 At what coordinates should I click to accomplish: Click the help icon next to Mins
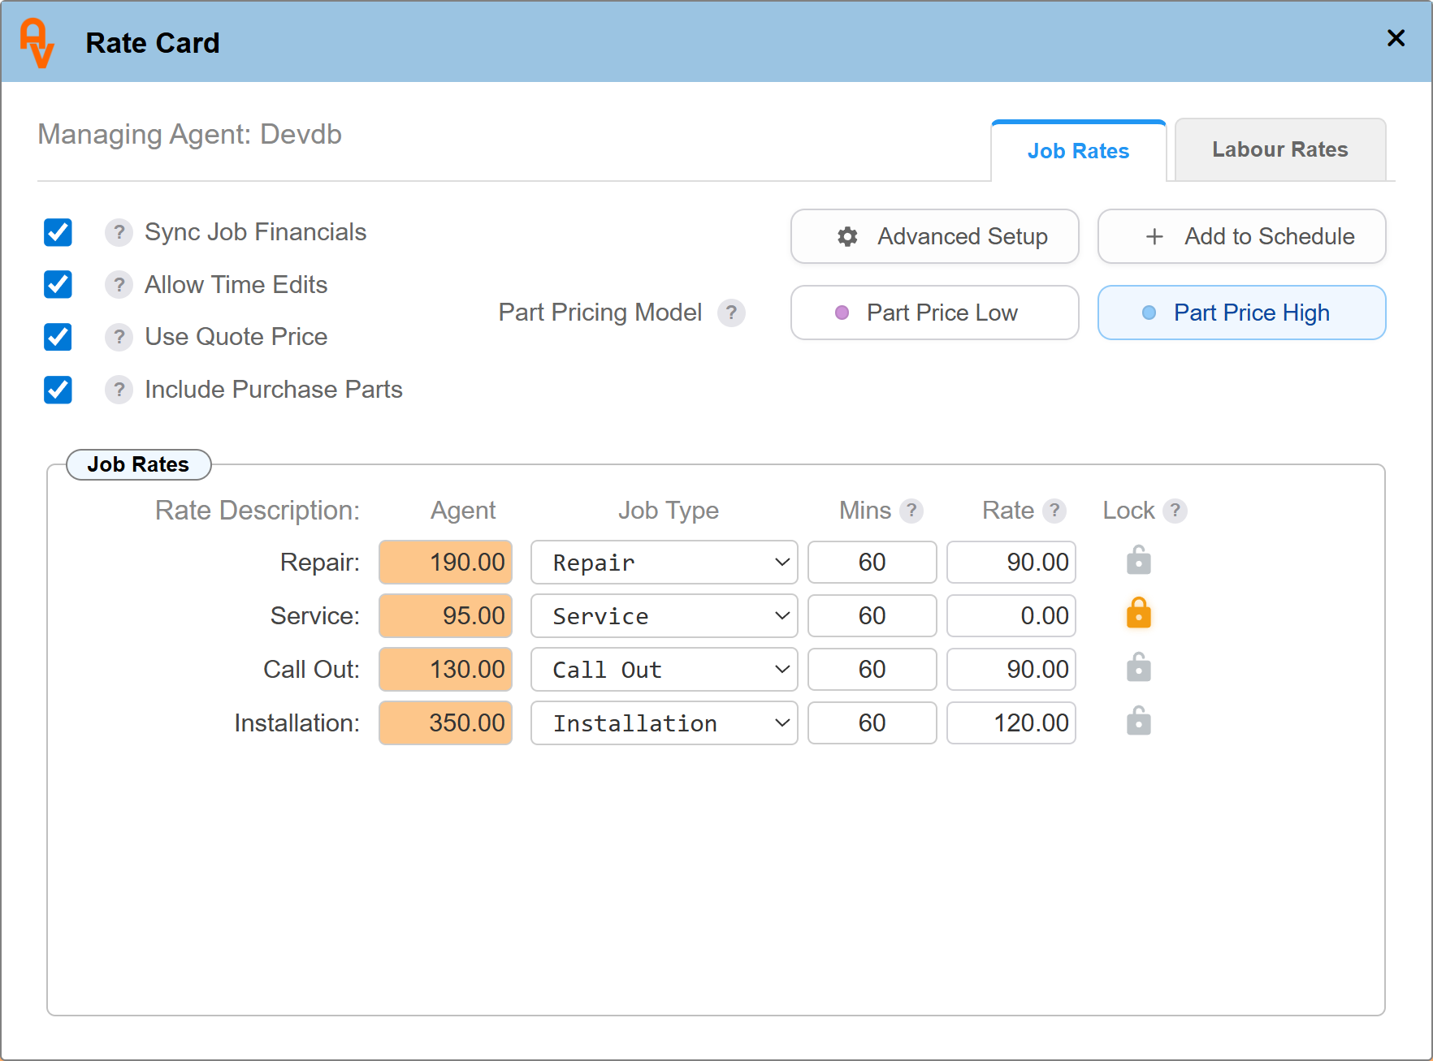tap(911, 511)
